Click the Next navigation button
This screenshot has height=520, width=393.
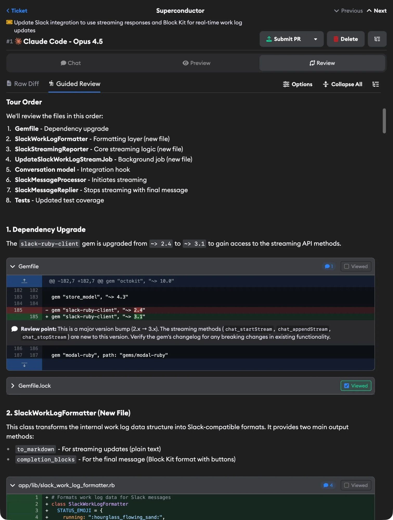(377, 11)
